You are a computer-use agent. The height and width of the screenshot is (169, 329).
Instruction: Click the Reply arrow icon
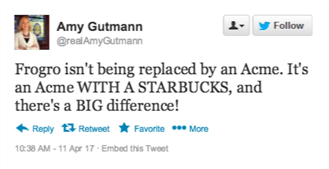click(x=22, y=128)
